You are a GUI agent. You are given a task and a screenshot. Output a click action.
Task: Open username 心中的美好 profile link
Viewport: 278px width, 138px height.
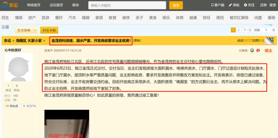click(x=13, y=50)
